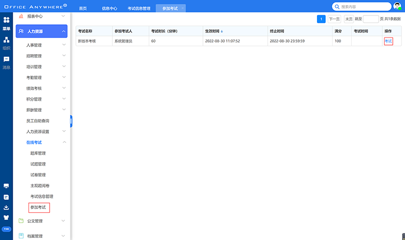The image size is (405, 240).
Task: Open the 组织 organization icon
Action: pos(6,40)
